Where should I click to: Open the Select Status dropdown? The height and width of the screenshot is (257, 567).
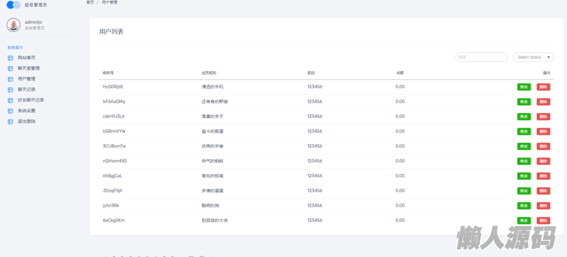coord(533,57)
